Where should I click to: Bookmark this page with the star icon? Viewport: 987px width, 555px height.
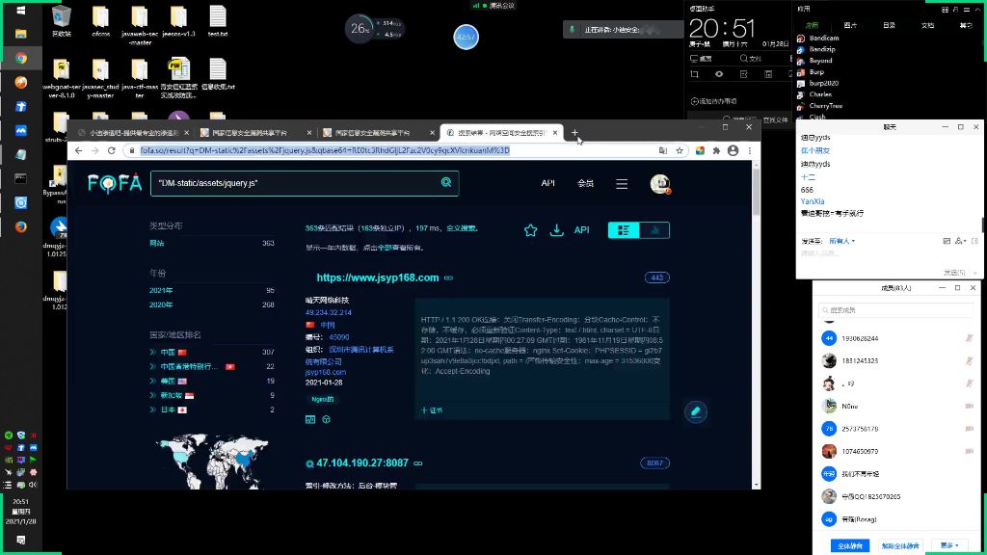(x=680, y=150)
